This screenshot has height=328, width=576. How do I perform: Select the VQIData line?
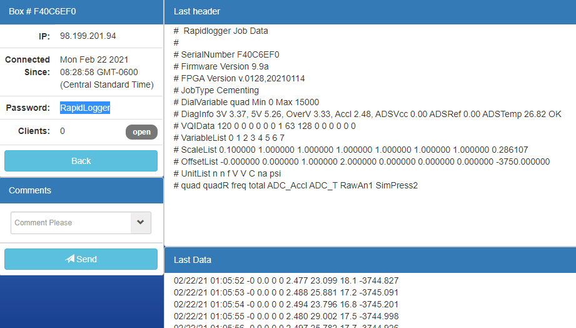click(x=265, y=126)
